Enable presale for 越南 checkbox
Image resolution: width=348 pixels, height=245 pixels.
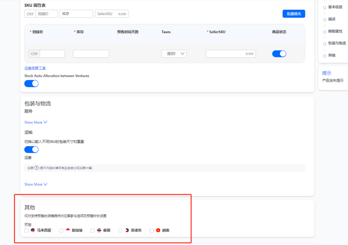pos(152,230)
